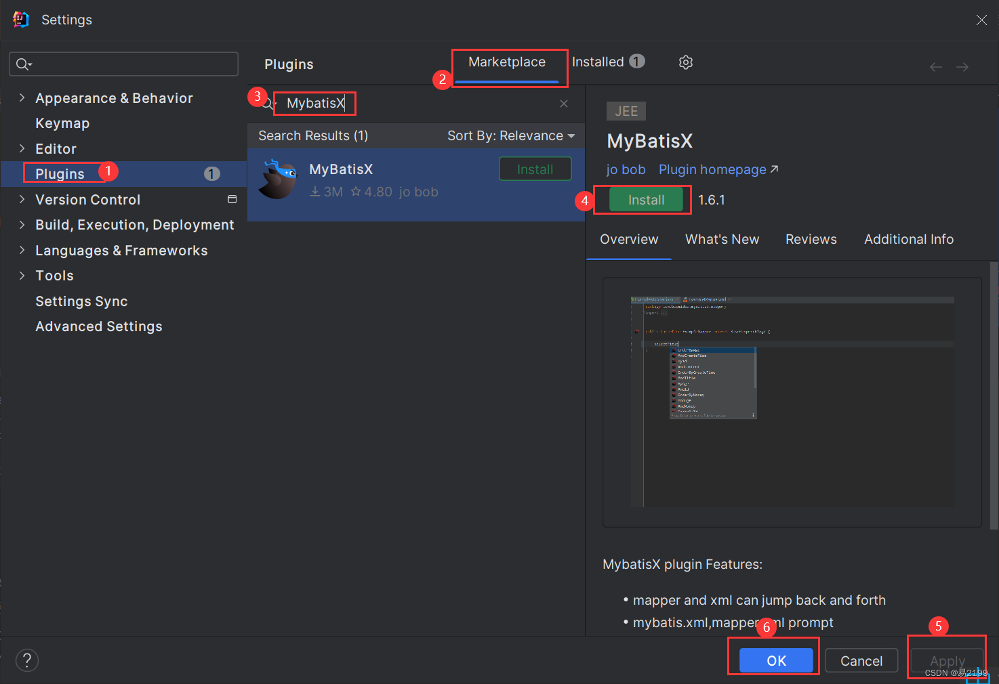Expand Build, Execution, Deployment section
The height and width of the screenshot is (684, 999).
tap(22, 224)
